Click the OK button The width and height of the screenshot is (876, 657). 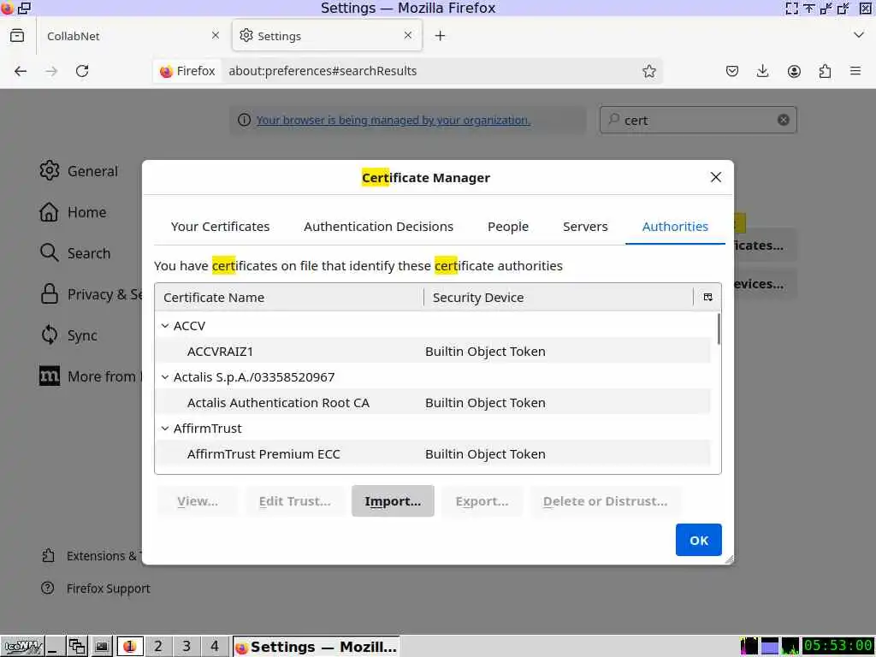click(698, 540)
